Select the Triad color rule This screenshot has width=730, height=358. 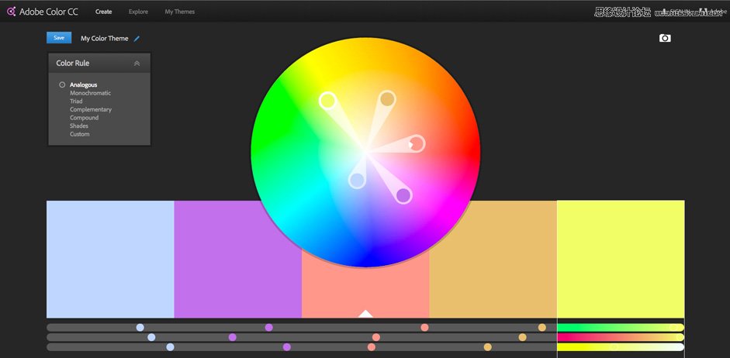tap(76, 102)
